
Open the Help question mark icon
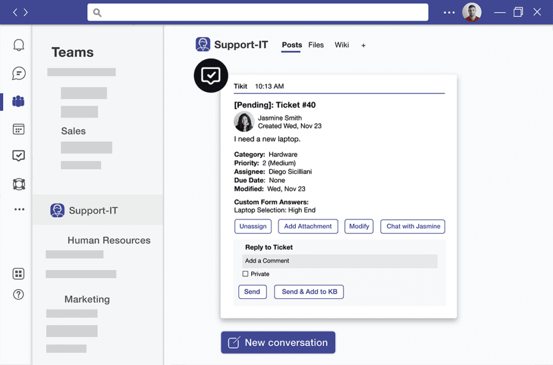19,294
